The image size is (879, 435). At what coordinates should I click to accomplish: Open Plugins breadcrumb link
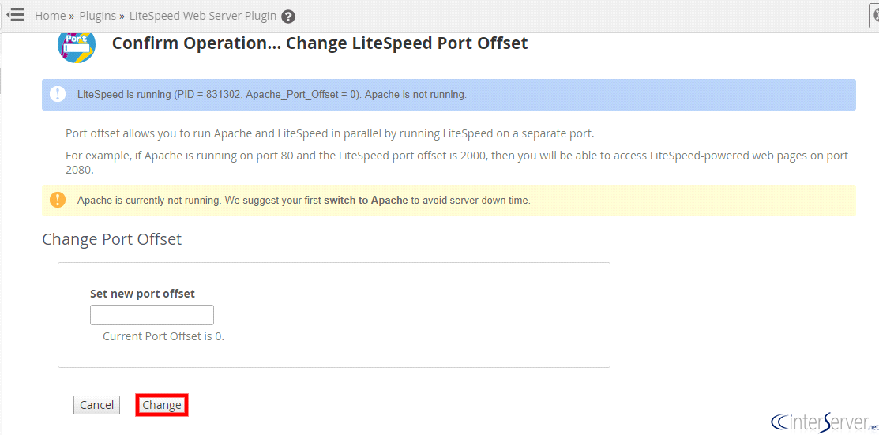[98, 16]
